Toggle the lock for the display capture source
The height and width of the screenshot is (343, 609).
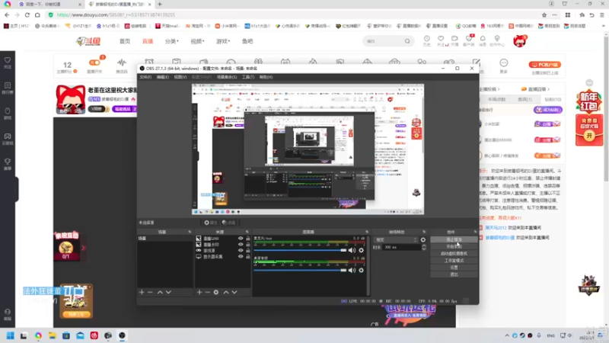point(248,257)
